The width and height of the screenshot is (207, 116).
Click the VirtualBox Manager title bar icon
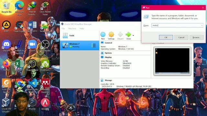tap(62, 24)
